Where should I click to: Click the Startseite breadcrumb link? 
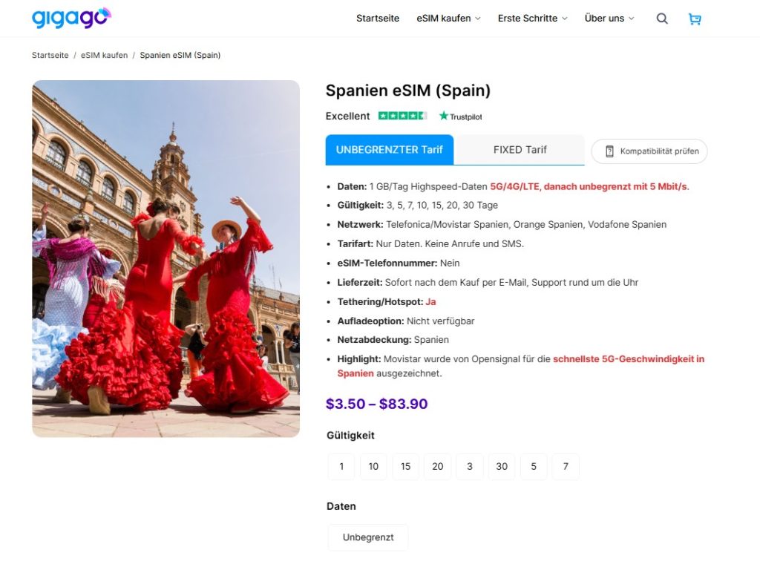point(50,55)
